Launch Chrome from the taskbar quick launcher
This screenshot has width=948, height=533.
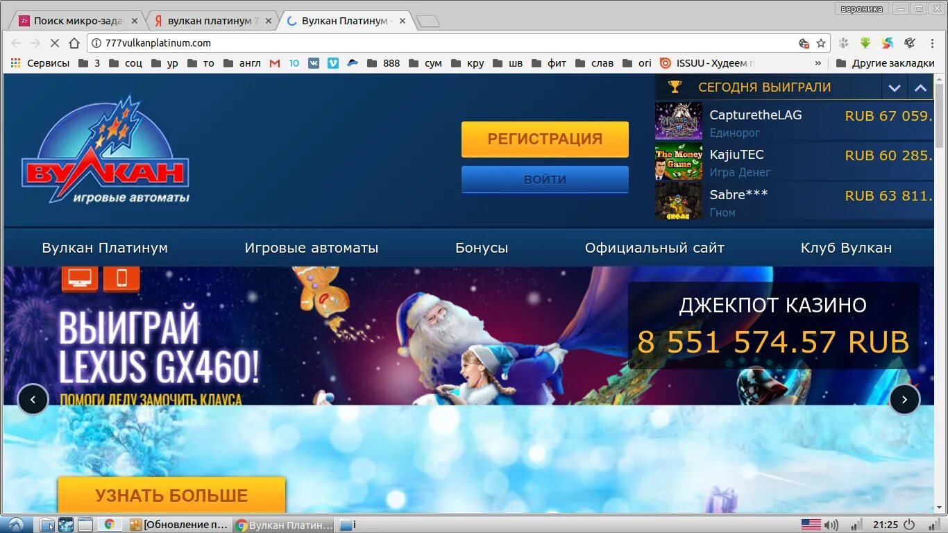click(x=108, y=525)
